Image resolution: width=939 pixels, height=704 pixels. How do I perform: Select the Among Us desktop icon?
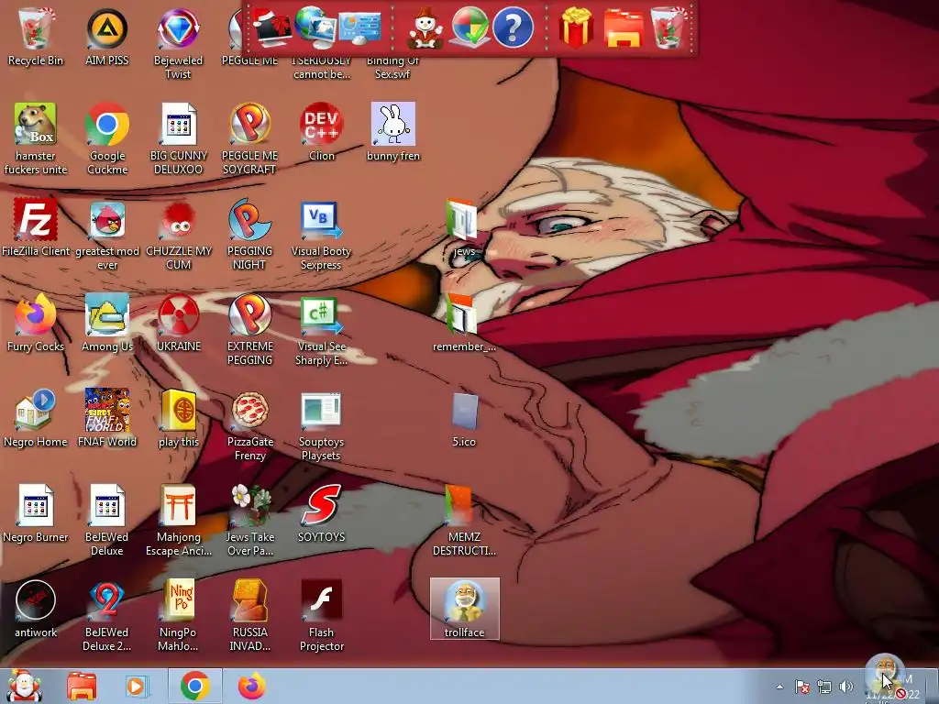(x=106, y=324)
